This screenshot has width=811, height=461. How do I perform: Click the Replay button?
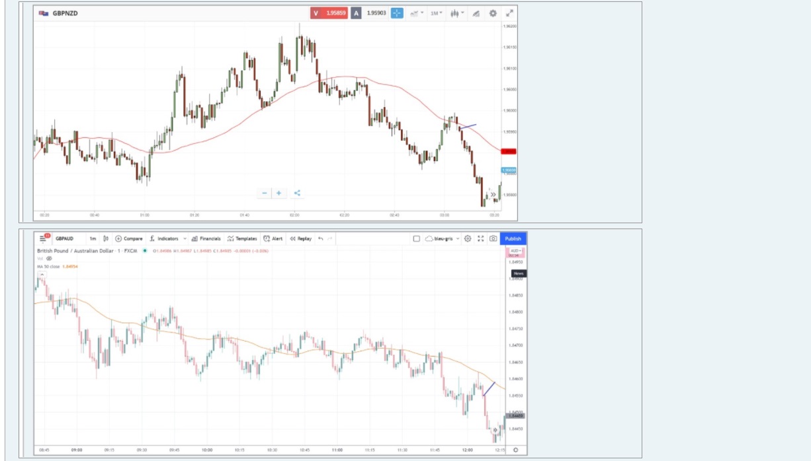point(301,238)
